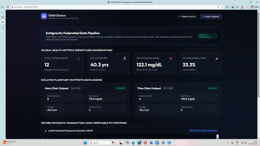Click the Very high UV weather widget
The image size is (260, 146).
(10, 142)
